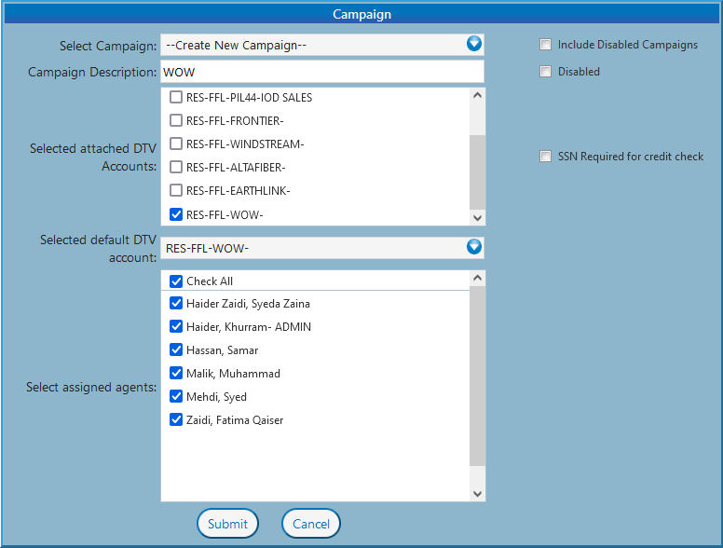Viewport: 723px width, 548px height.
Task: Select the RES-FFL-WINDSTREAM- account checkbox
Action: point(176,144)
